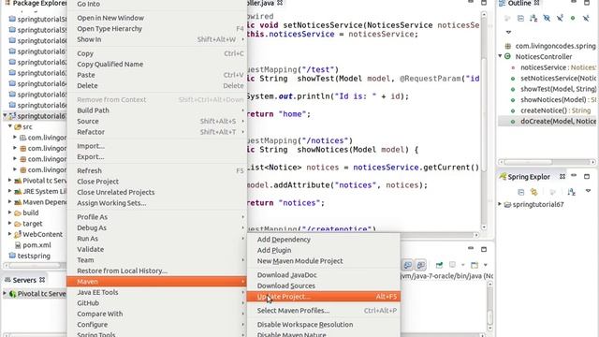Choose Copy Qualified Name menu entry

(x=156, y=65)
